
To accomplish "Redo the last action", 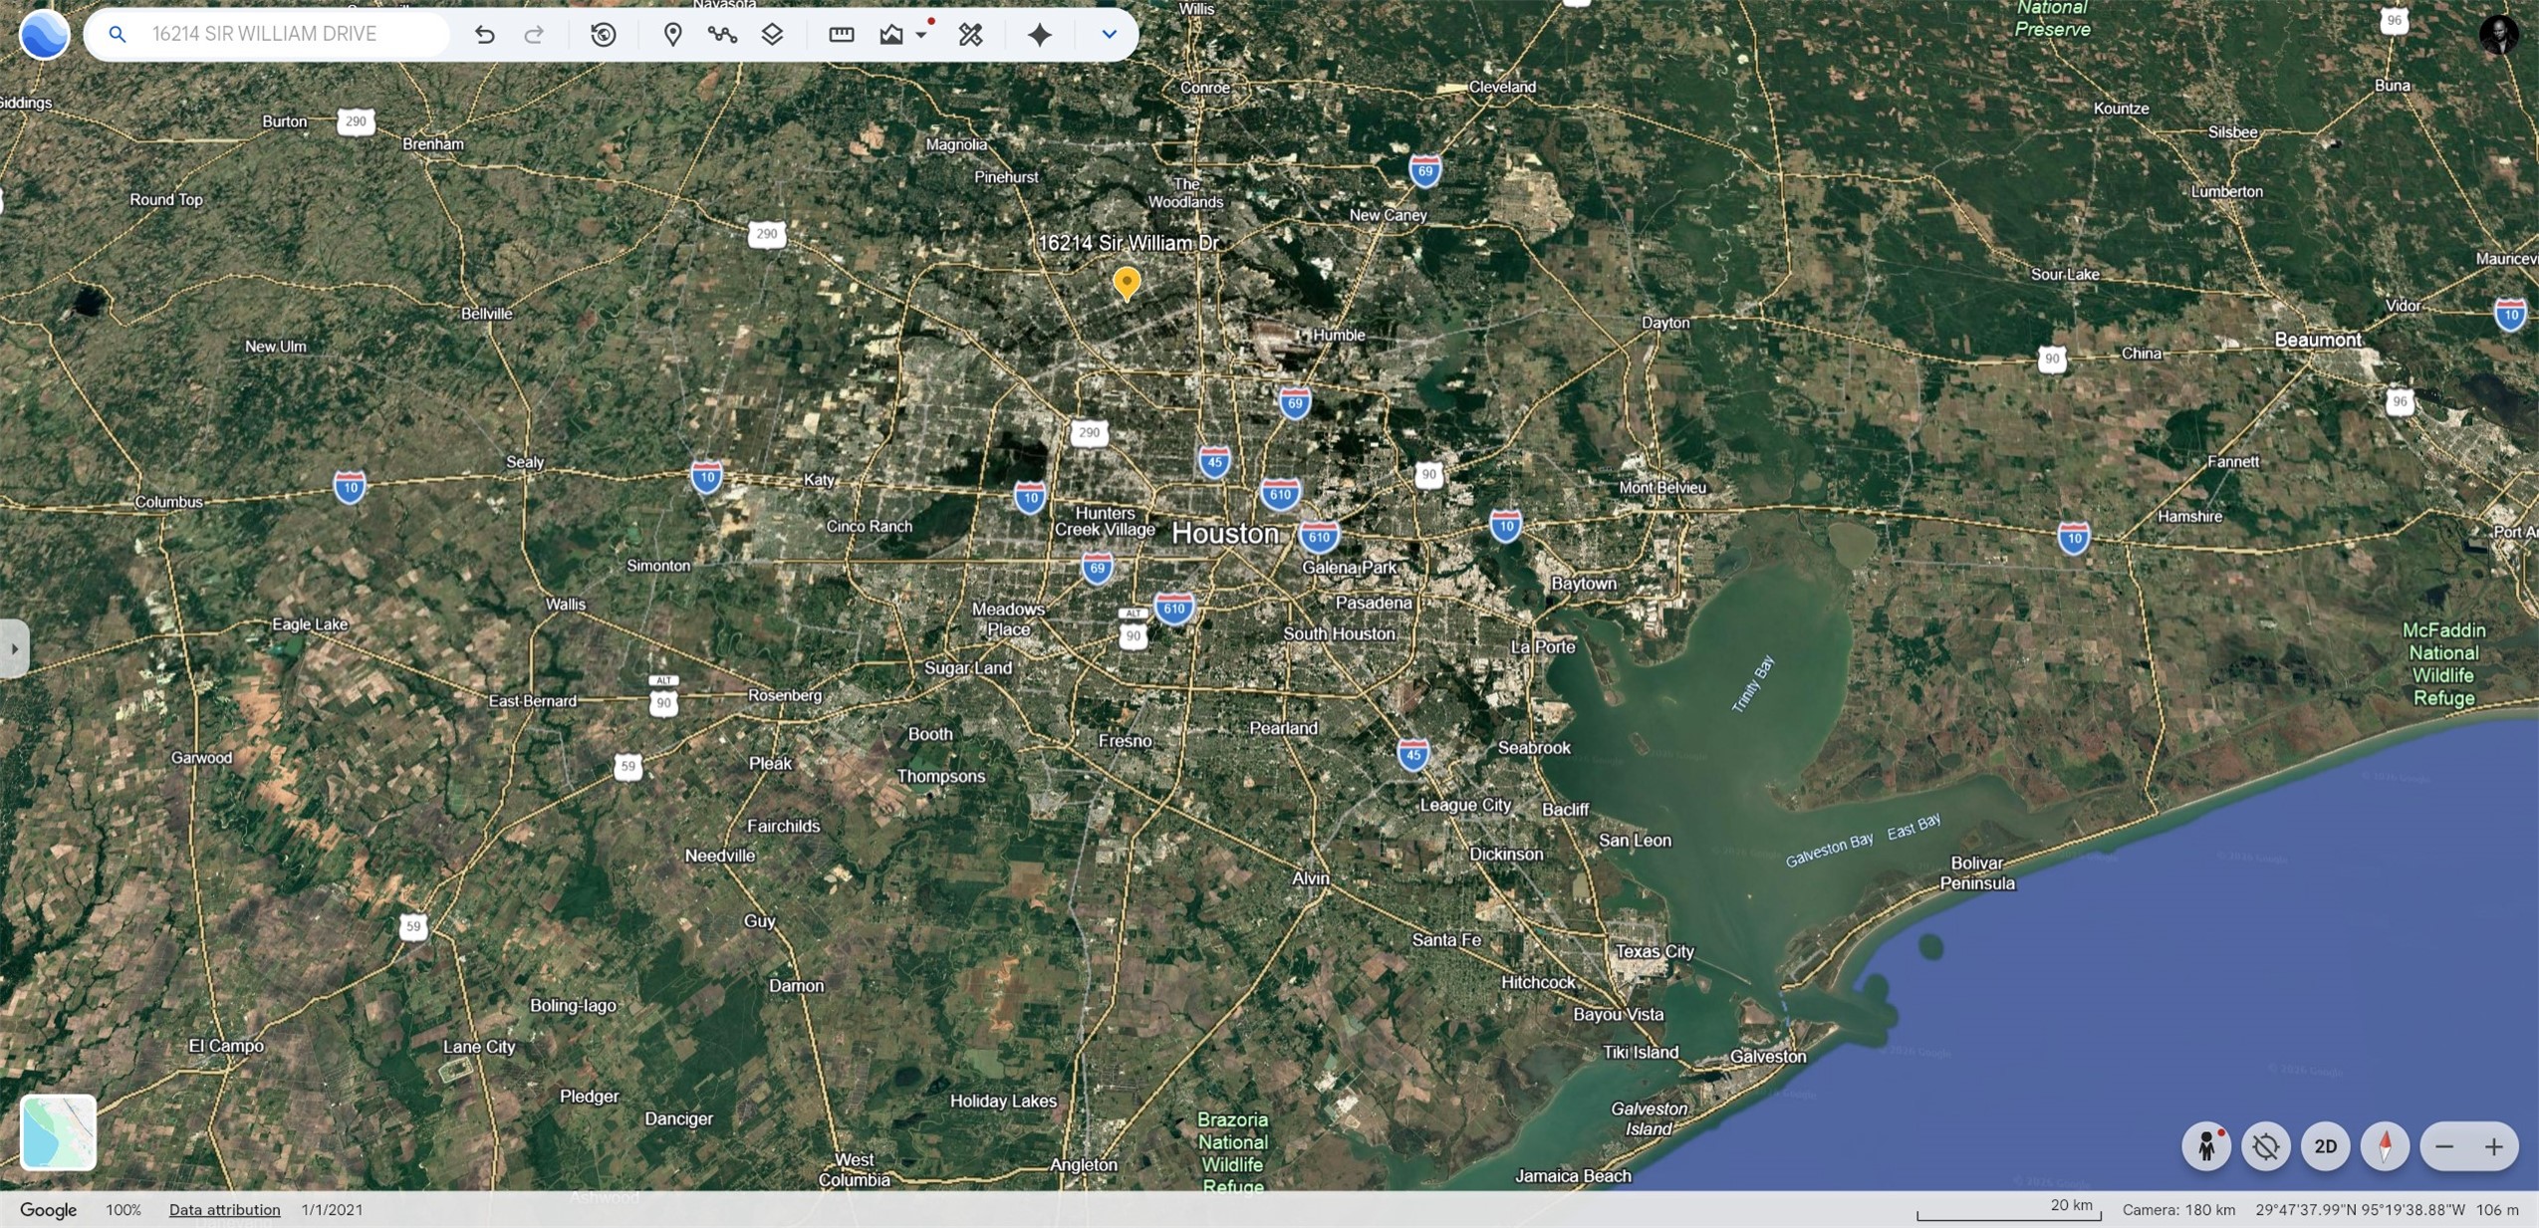I will [534, 35].
